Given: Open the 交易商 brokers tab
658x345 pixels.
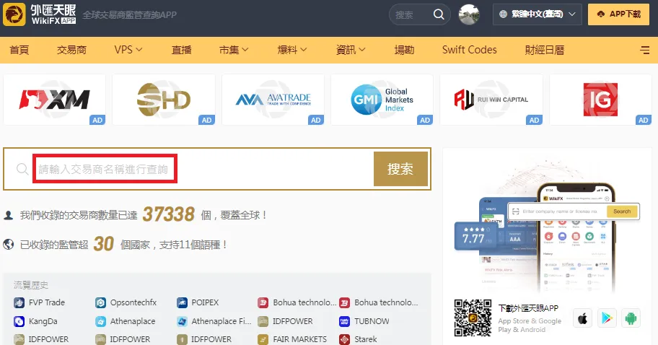Looking at the screenshot, I should point(71,50).
